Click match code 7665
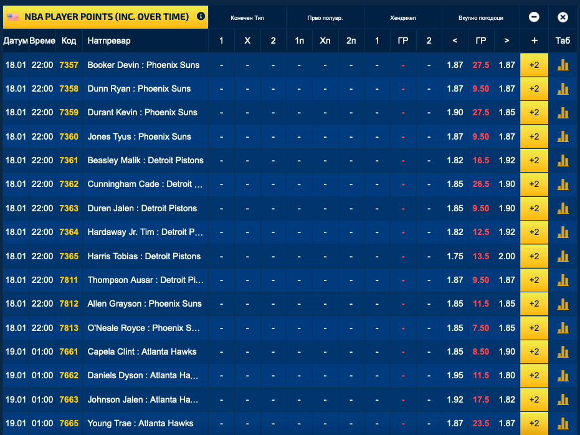 click(x=69, y=423)
